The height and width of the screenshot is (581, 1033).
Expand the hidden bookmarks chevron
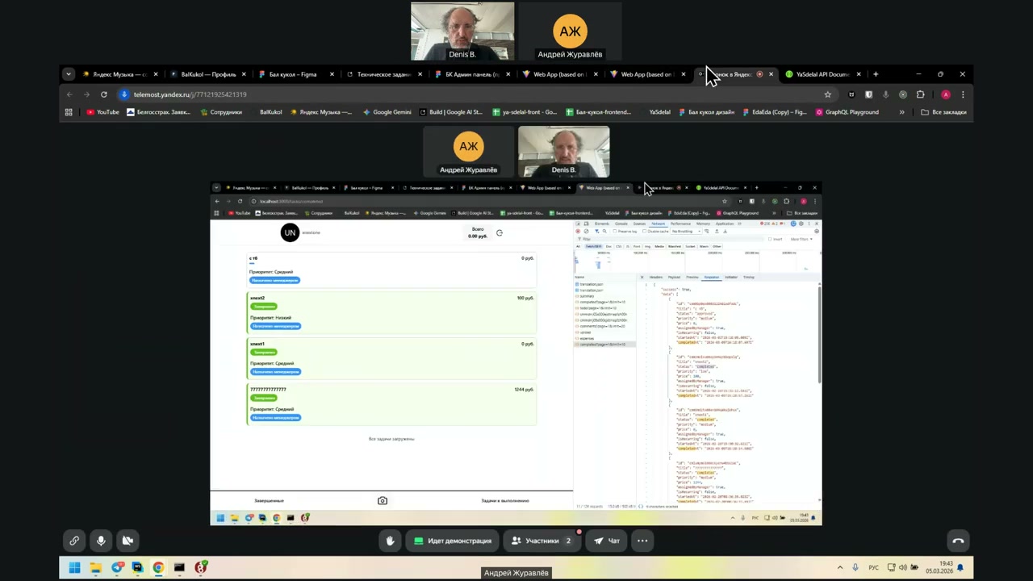(x=901, y=112)
